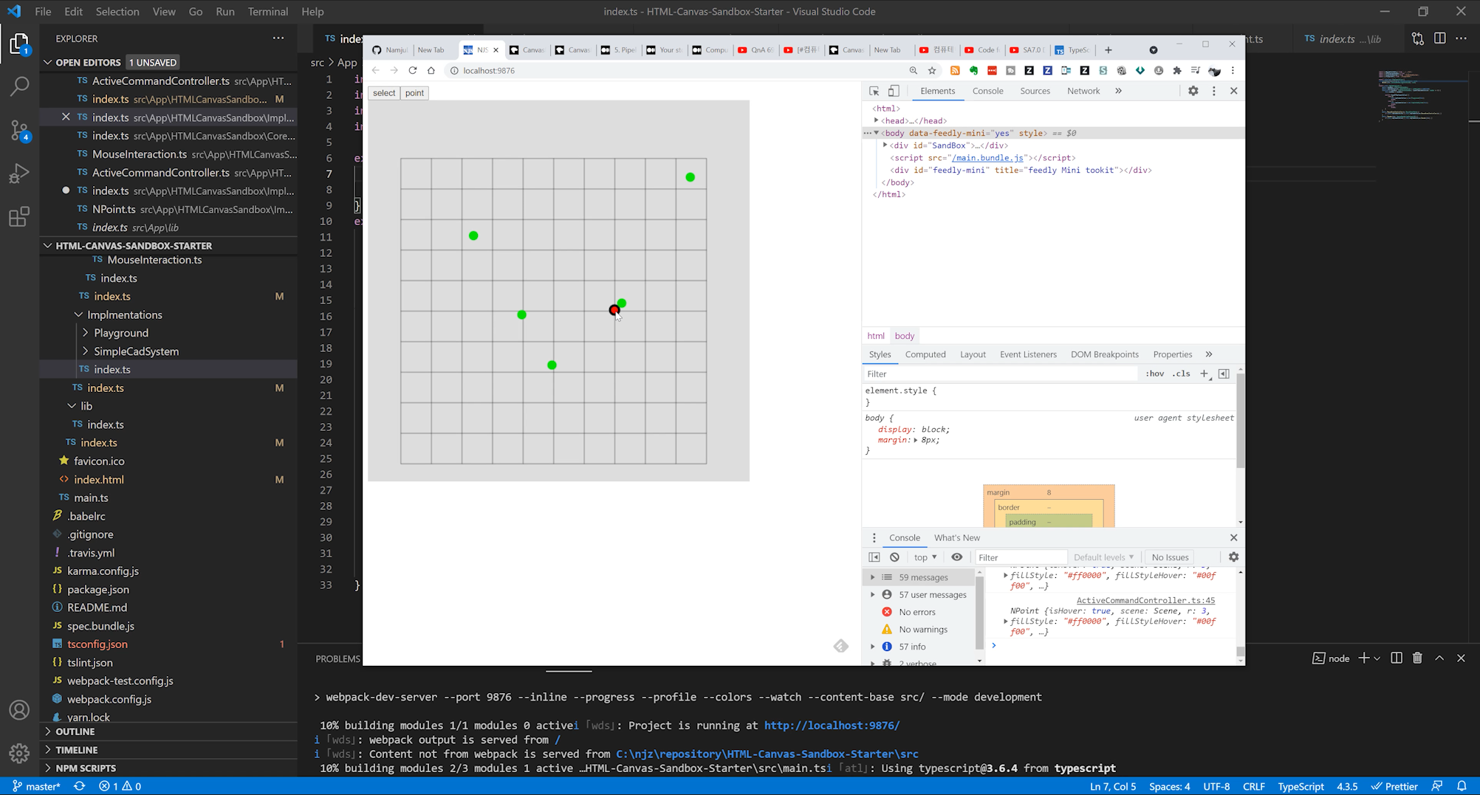Clear the console with the ban icon
The width and height of the screenshot is (1480, 795).
[894, 557]
